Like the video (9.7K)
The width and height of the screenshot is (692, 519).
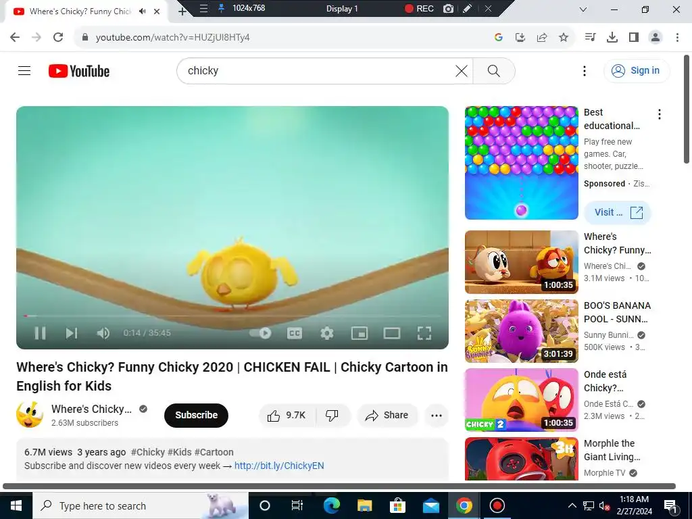287,416
